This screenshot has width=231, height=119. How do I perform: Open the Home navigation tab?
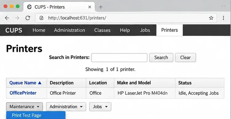point(39,30)
